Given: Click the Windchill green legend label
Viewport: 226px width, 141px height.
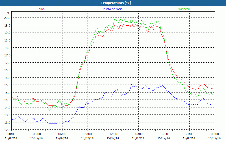Looking at the screenshot, I should (x=184, y=9).
